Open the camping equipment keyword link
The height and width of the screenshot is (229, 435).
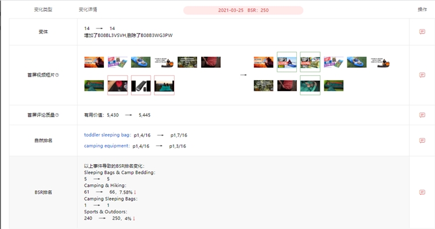coord(106,146)
